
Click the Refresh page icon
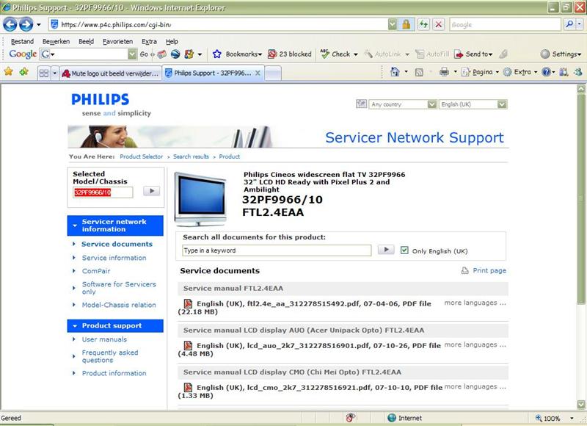coord(423,25)
